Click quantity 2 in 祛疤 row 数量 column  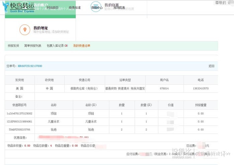click(x=122, y=130)
